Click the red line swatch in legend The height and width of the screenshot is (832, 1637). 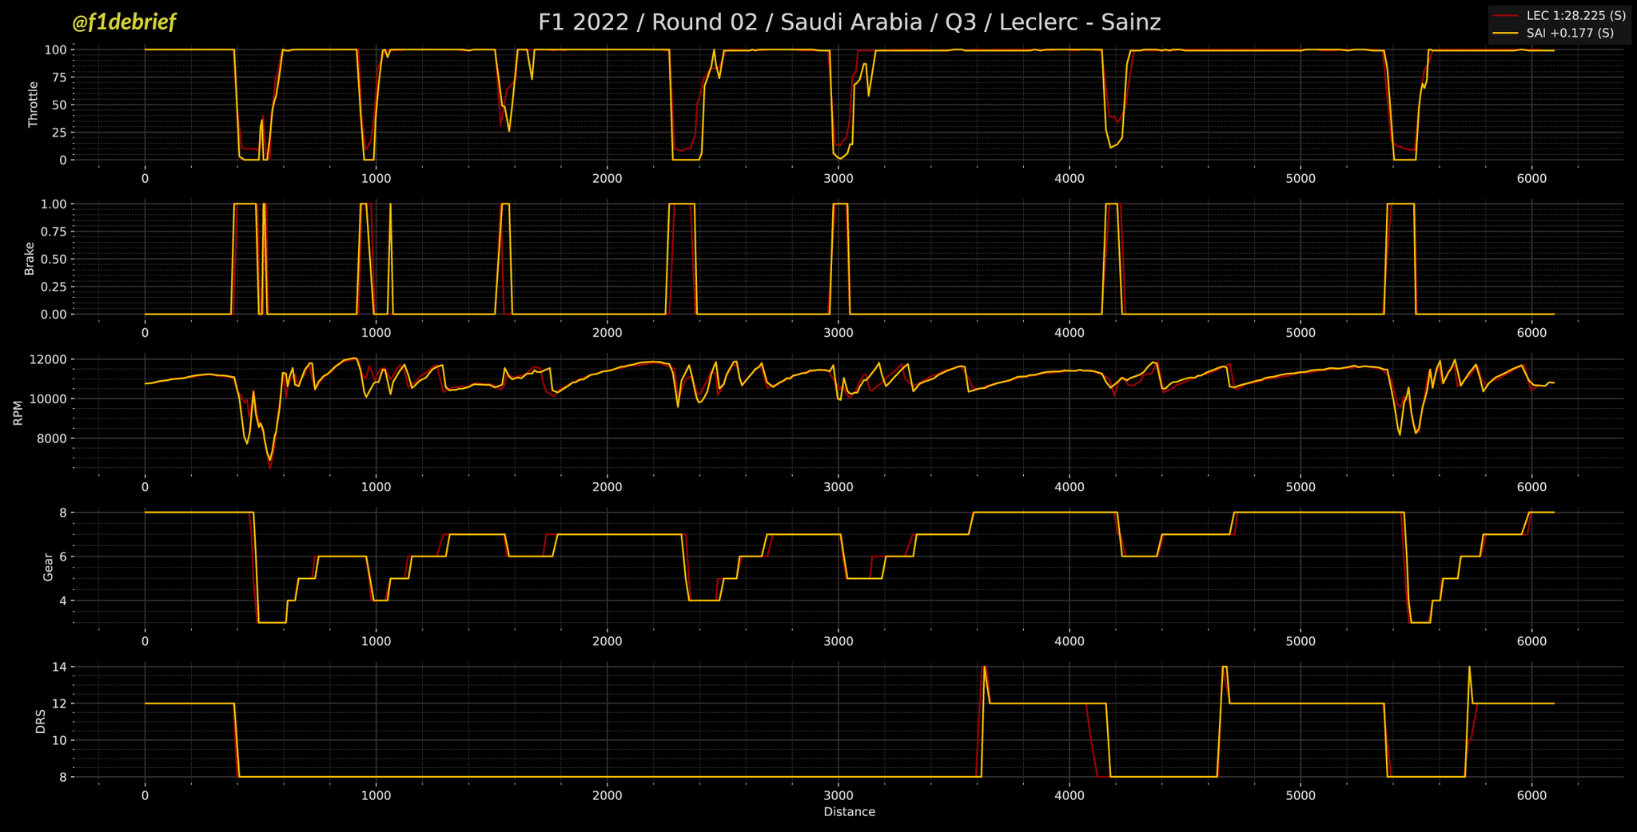[1506, 16]
